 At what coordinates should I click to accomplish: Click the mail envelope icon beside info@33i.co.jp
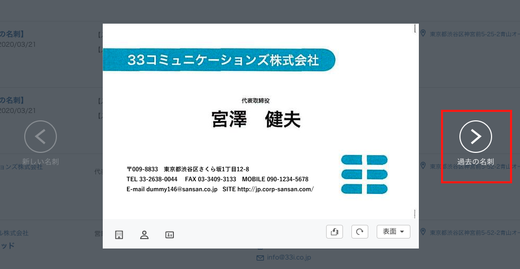260,257
